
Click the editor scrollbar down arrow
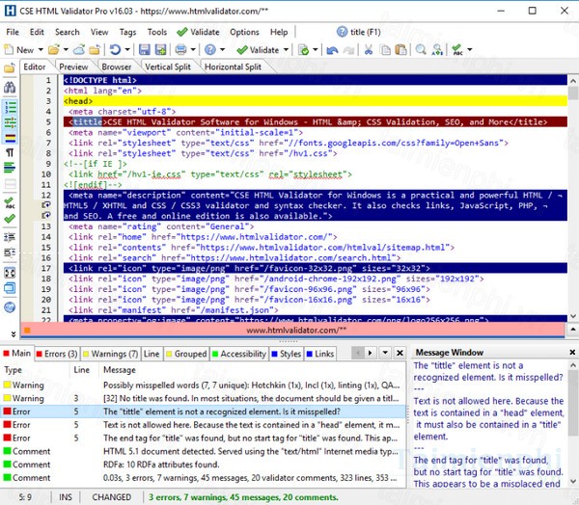pos(573,316)
